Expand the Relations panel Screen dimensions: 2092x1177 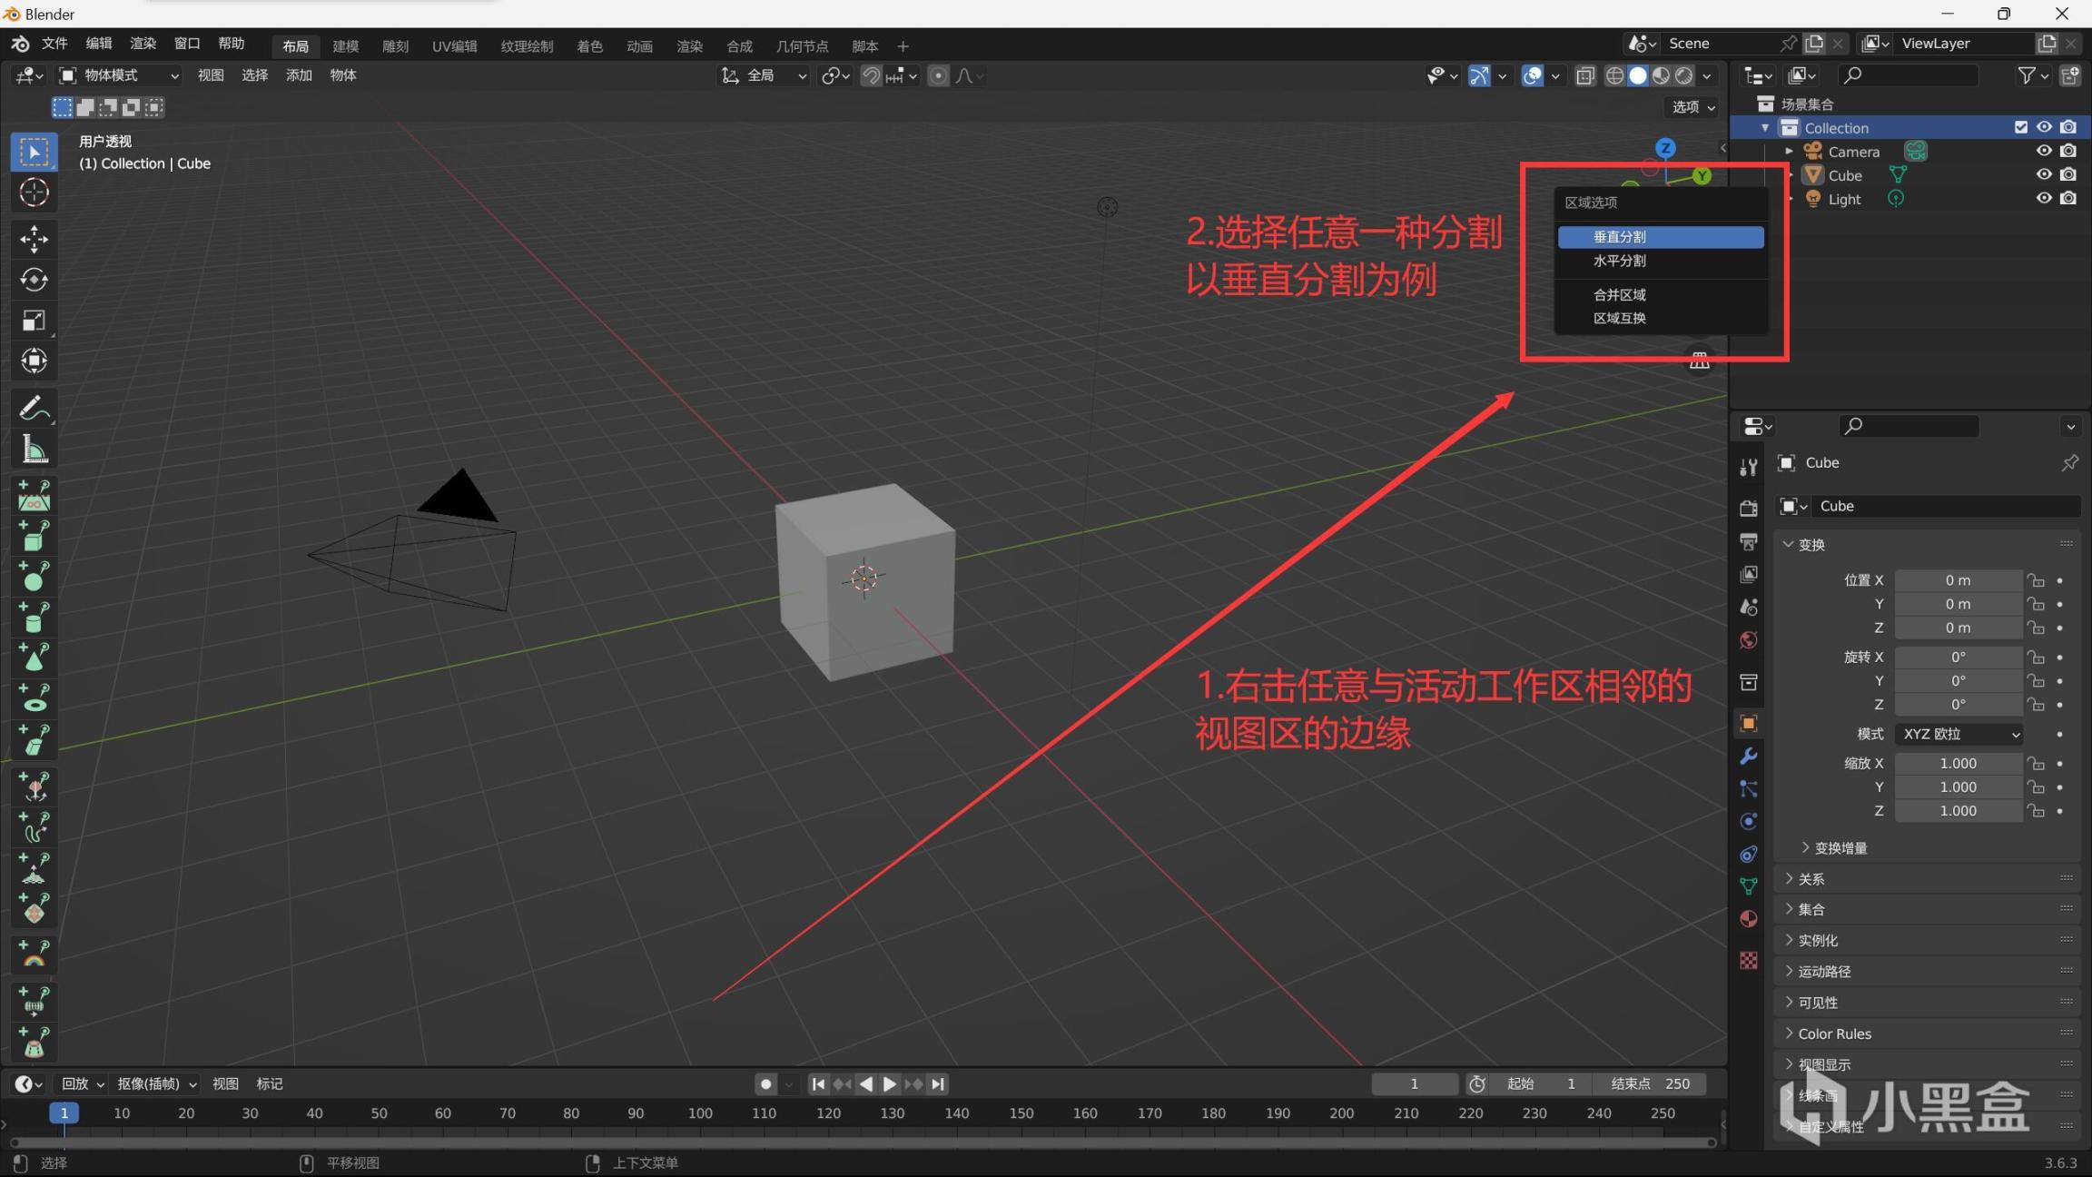[1811, 878]
